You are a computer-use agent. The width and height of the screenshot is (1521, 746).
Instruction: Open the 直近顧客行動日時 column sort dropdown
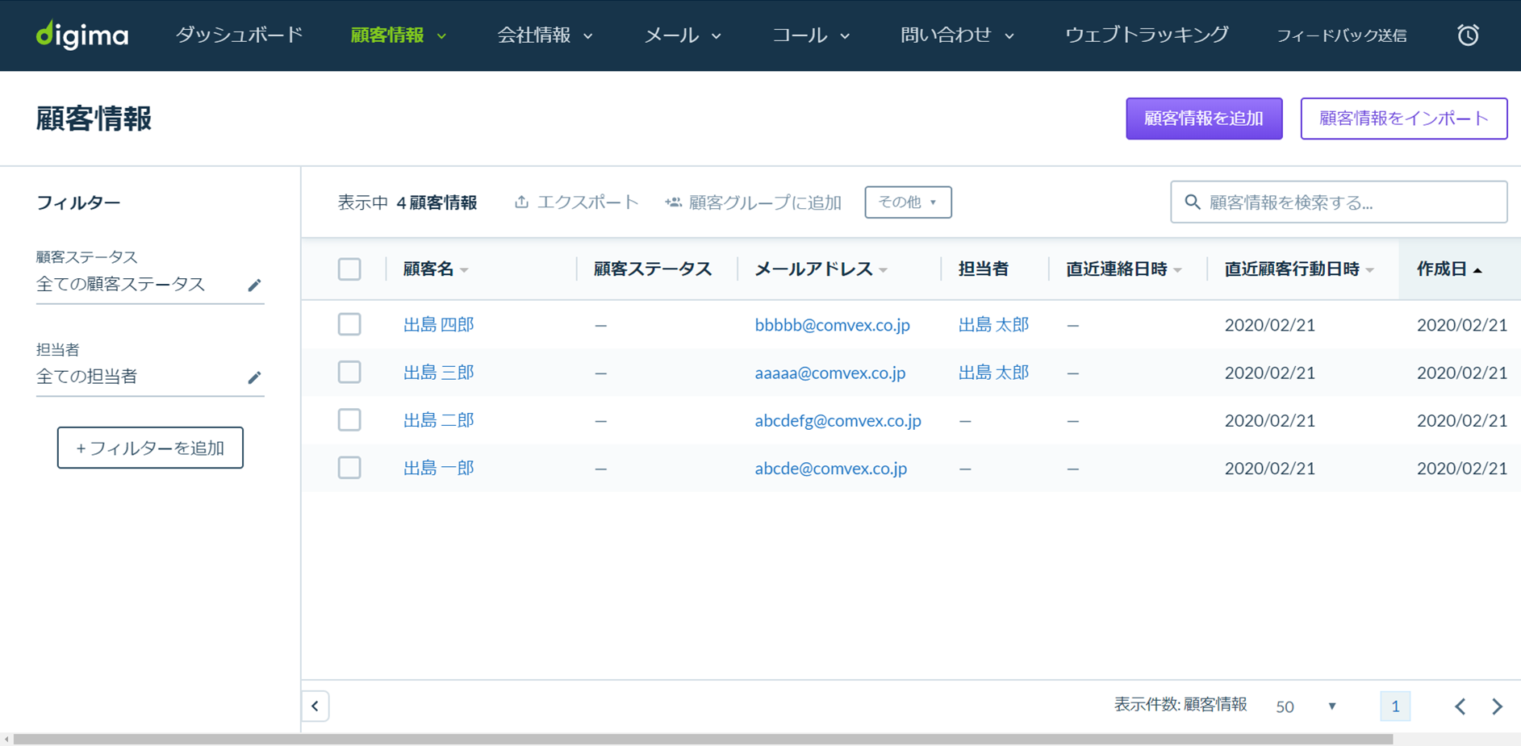pyautogui.click(x=1370, y=270)
